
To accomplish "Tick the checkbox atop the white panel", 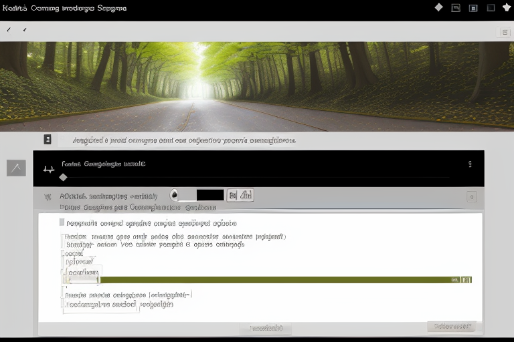I will [x=62, y=222].
